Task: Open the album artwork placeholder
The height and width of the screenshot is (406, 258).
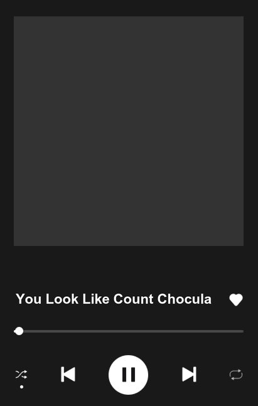Action: (129, 131)
